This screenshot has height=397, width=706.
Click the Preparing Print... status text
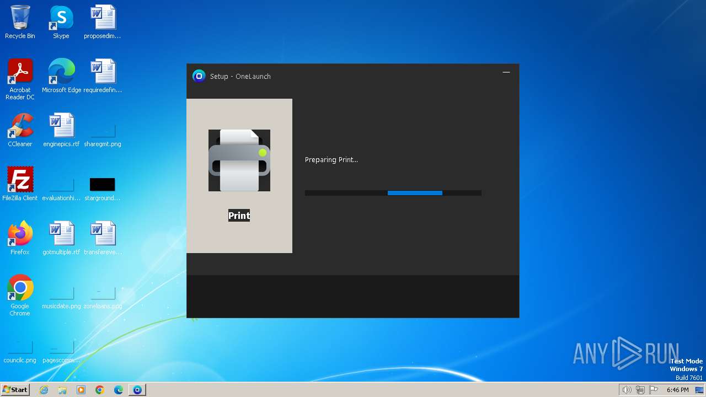pos(331,160)
